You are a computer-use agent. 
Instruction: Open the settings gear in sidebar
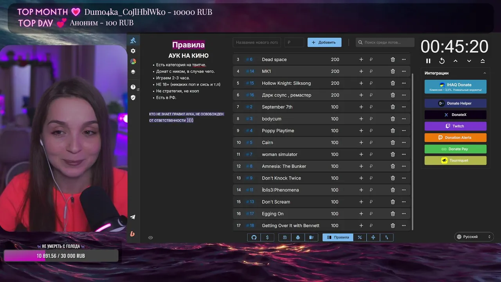tap(133, 51)
